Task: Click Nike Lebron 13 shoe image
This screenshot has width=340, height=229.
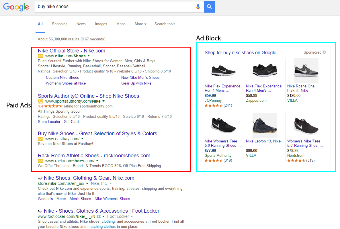Action: coord(265,125)
